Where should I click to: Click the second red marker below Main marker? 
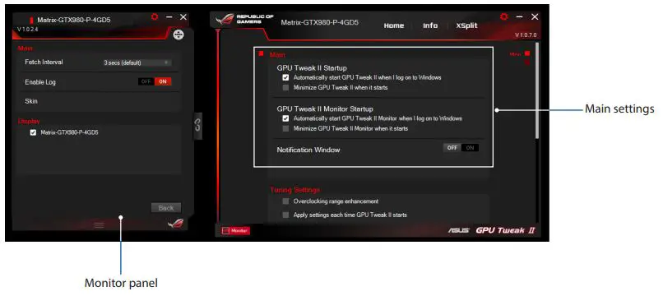pyautogui.click(x=527, y=62)
